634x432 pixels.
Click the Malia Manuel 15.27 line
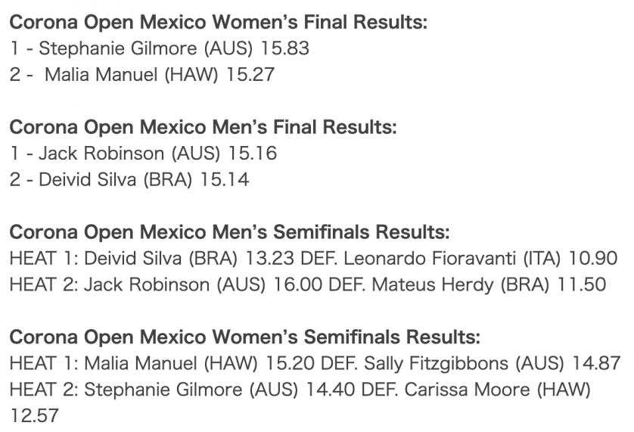tap(142, 75)
